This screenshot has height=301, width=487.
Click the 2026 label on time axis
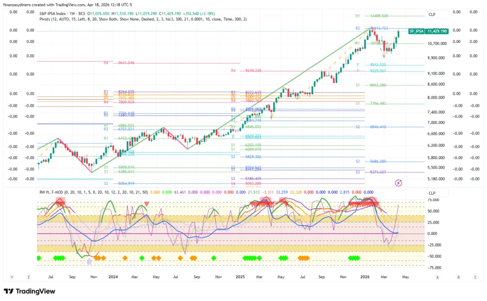click(x=365, y=276)
